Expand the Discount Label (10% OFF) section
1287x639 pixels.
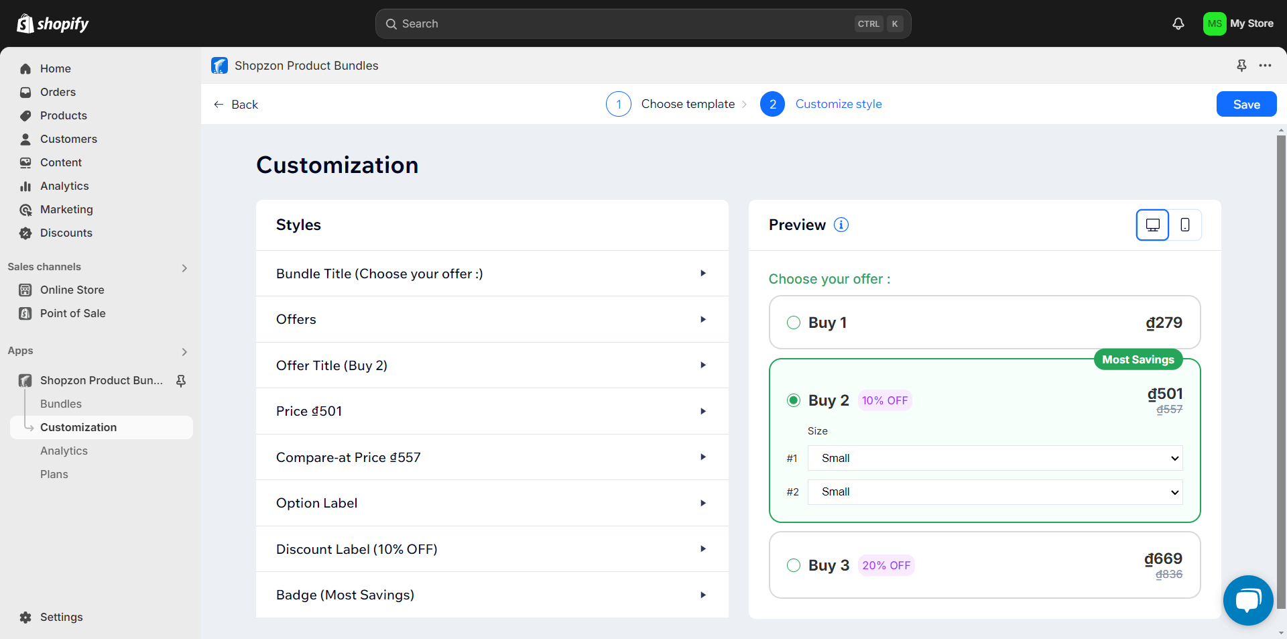[x=492, y=549]
